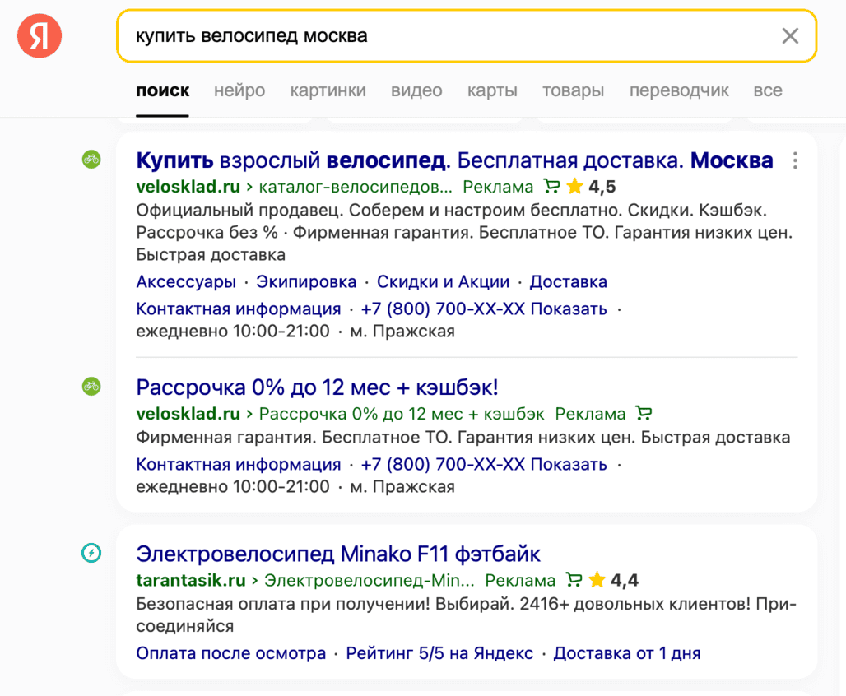Screen dimensions: 846x696
Task: Open 'Электровелосипед Minako F11 фэтбайк' title
Action: [x=338, y=554]
